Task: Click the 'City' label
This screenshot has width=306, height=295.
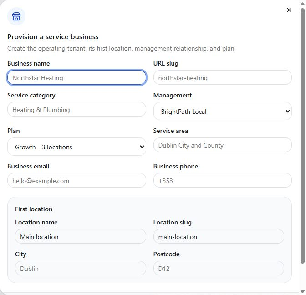Action: coord(20,254)
